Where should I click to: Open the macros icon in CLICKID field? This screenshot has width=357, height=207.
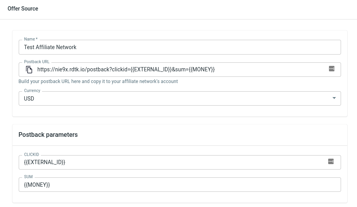coord(331,161)
